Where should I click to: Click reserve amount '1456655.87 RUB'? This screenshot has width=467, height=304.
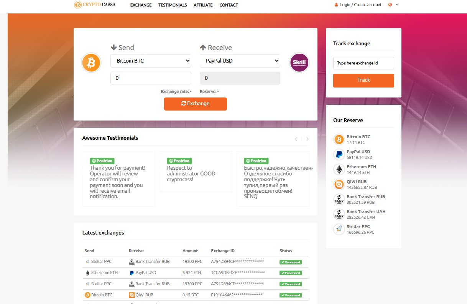362,187
